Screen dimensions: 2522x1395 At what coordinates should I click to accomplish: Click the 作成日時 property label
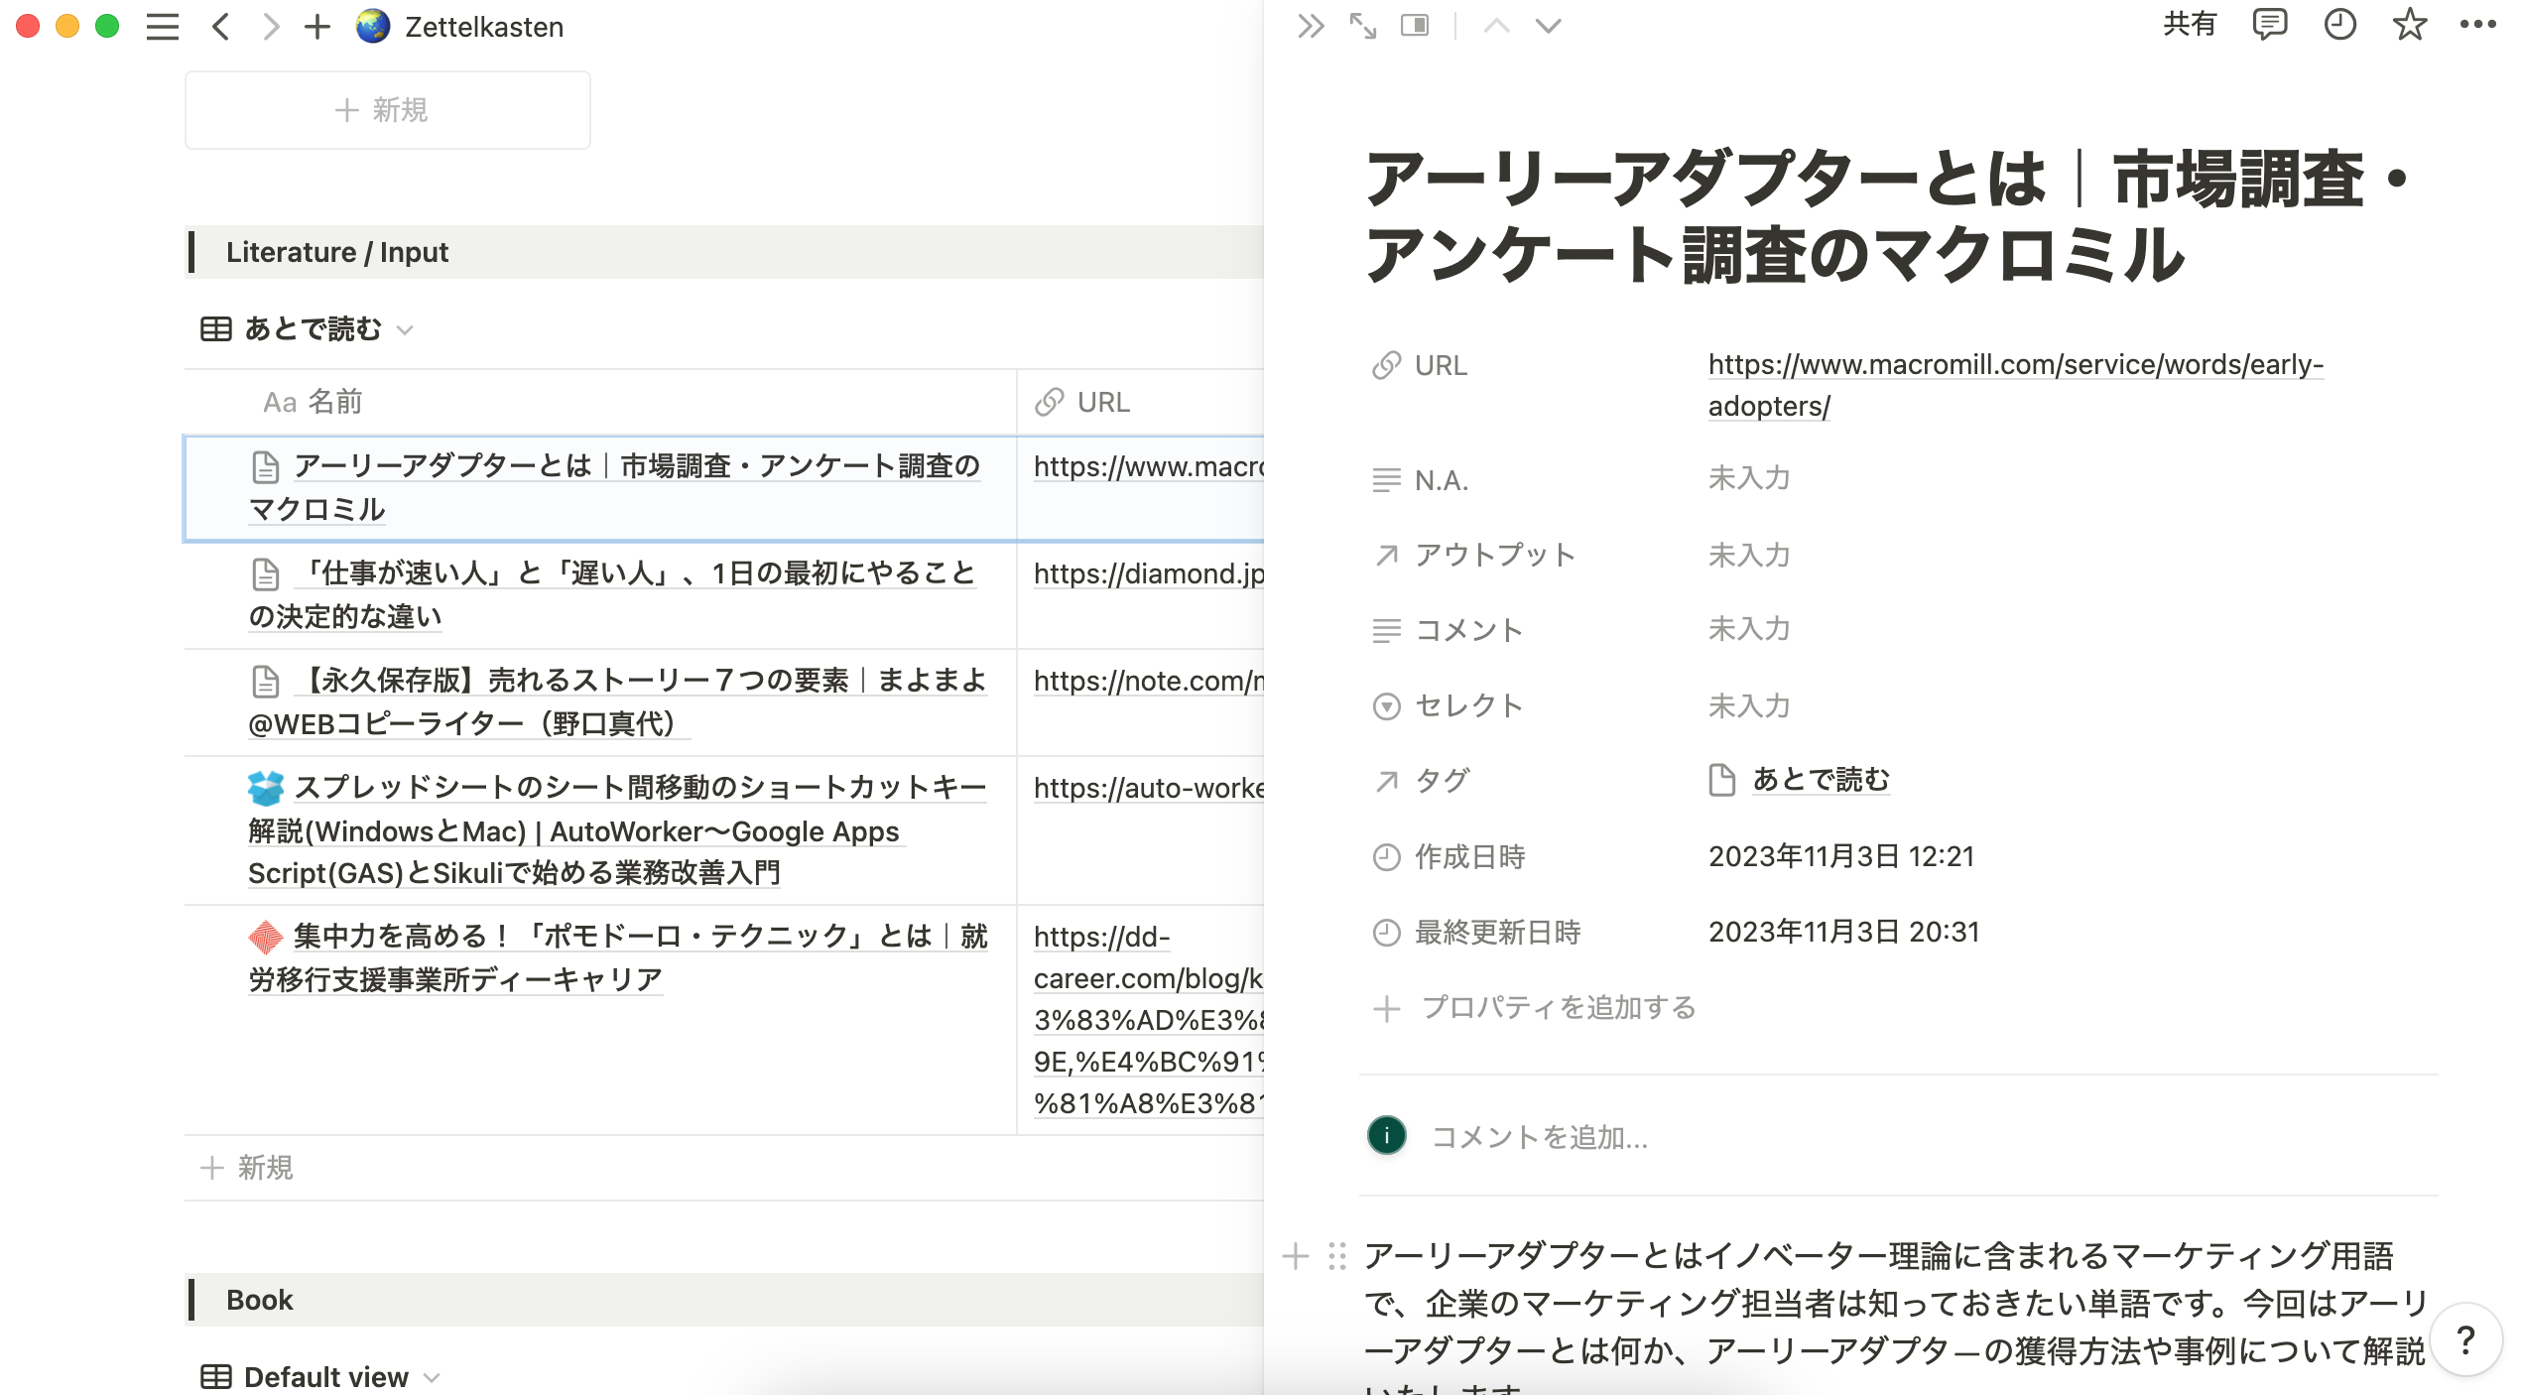1469,856
